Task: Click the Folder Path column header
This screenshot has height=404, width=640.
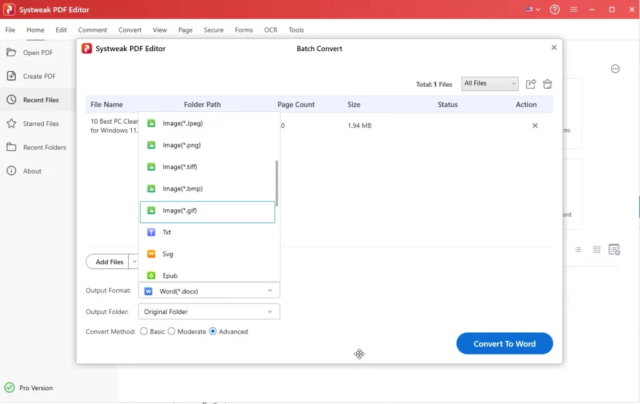Action: (202, 104)
